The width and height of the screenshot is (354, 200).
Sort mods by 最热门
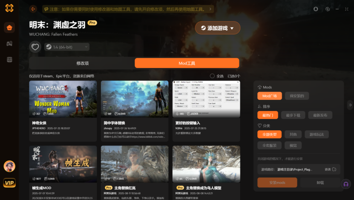pyautogui.click(x=268, y=115)
